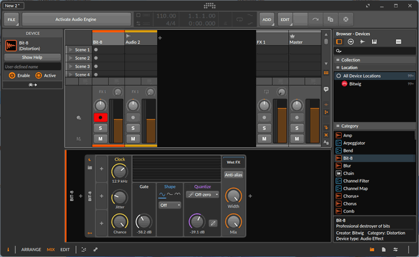Toggle the mixer settings sliders icon
The width and height of the screenshot is (419, 257).
tap(395, 250)
